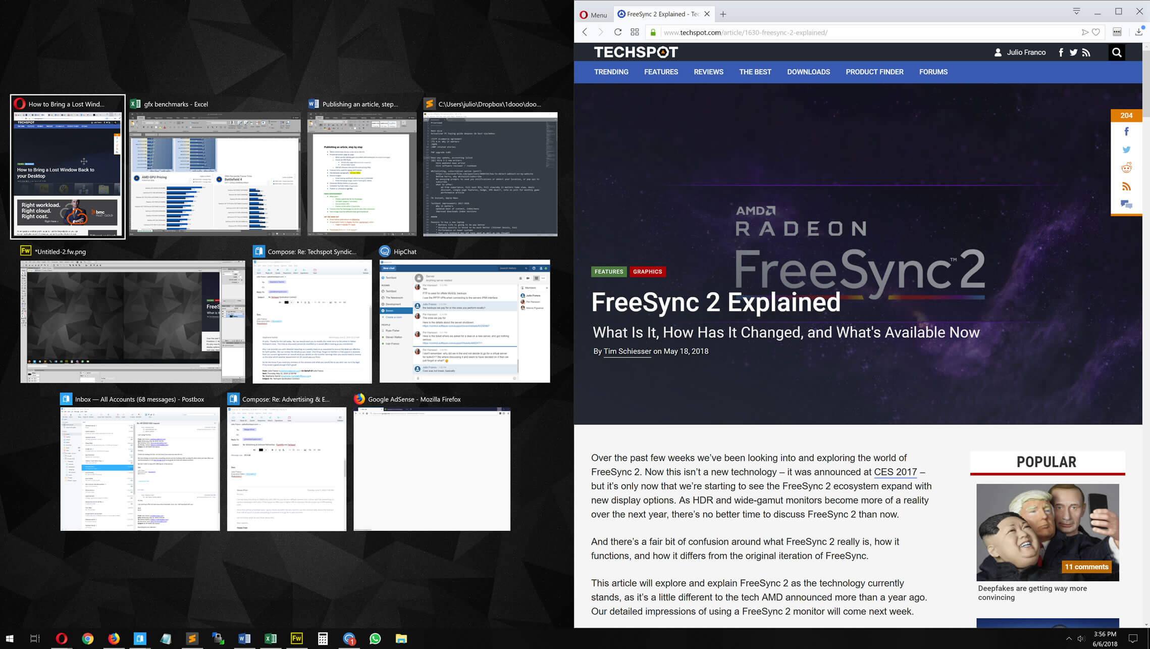Click the TechSpot logo
Image resolution: width=1150 pixels, height=649 pixels.
[x=636, y=52]
